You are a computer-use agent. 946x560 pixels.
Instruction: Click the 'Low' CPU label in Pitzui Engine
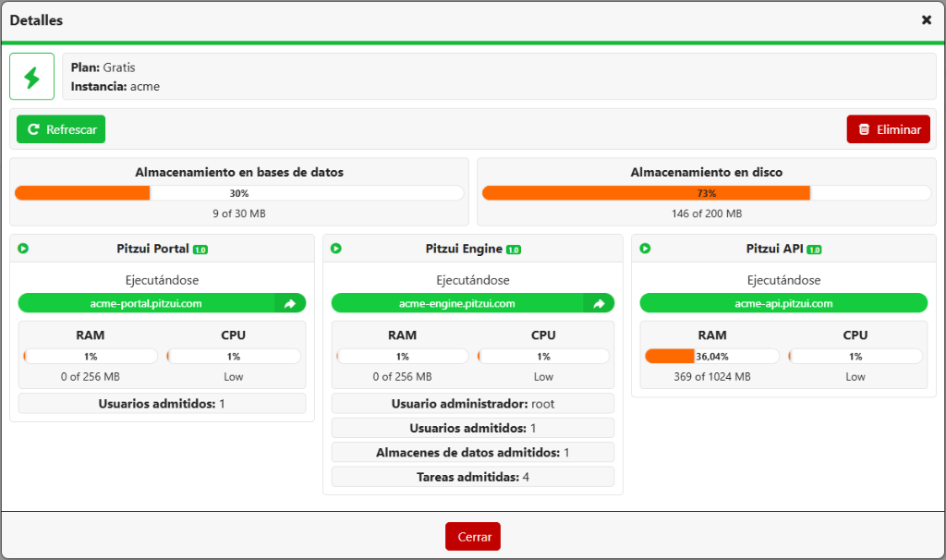543,376
